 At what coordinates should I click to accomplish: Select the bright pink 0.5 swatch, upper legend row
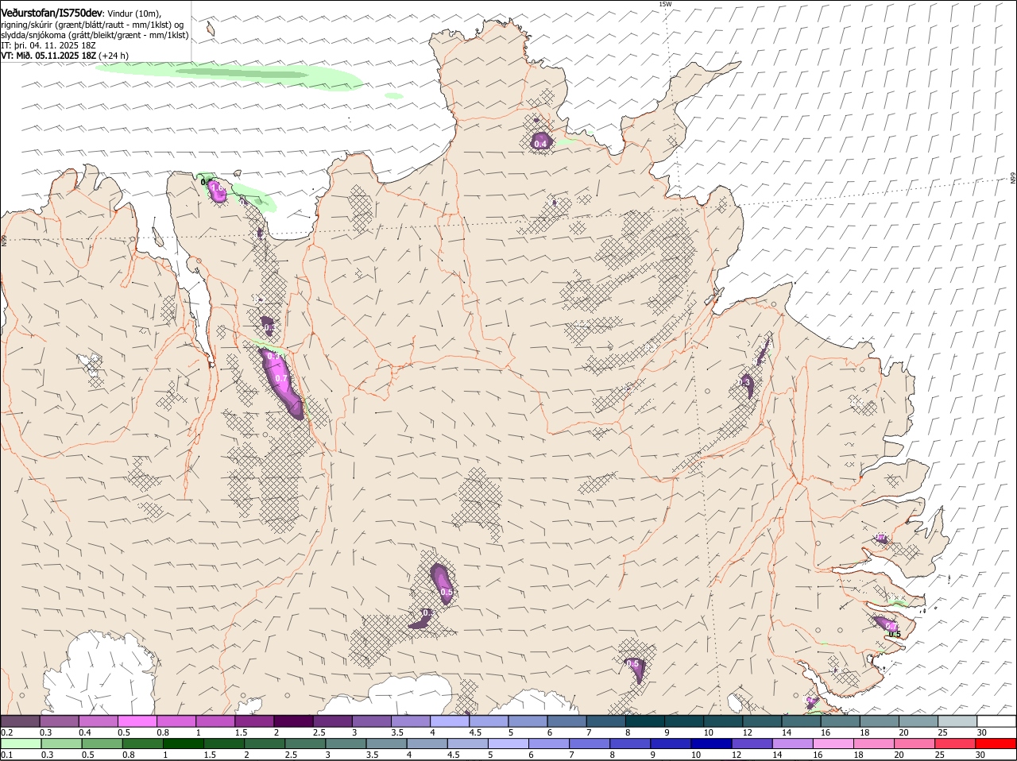point(137,720)
